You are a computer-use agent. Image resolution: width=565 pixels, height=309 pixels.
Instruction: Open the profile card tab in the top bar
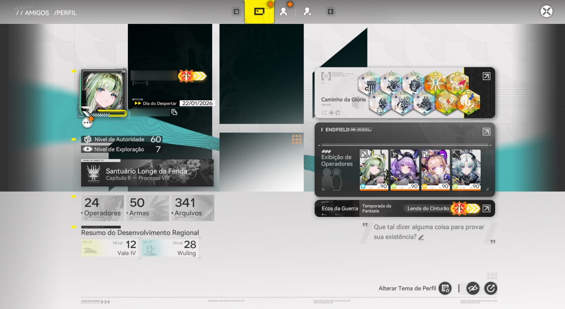(259, 12)
